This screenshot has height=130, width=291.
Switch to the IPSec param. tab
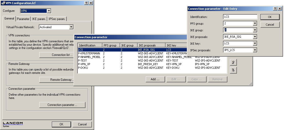pos(57,19)
